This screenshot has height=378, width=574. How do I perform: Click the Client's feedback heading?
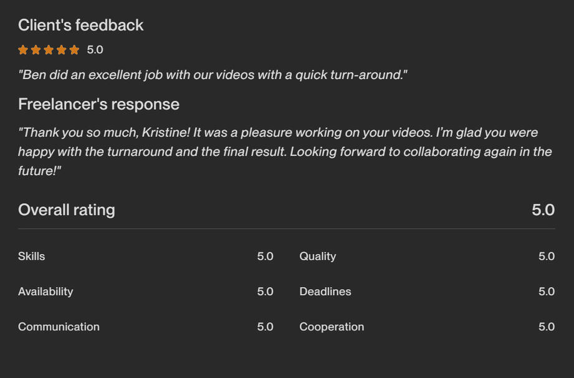point(80,26)
